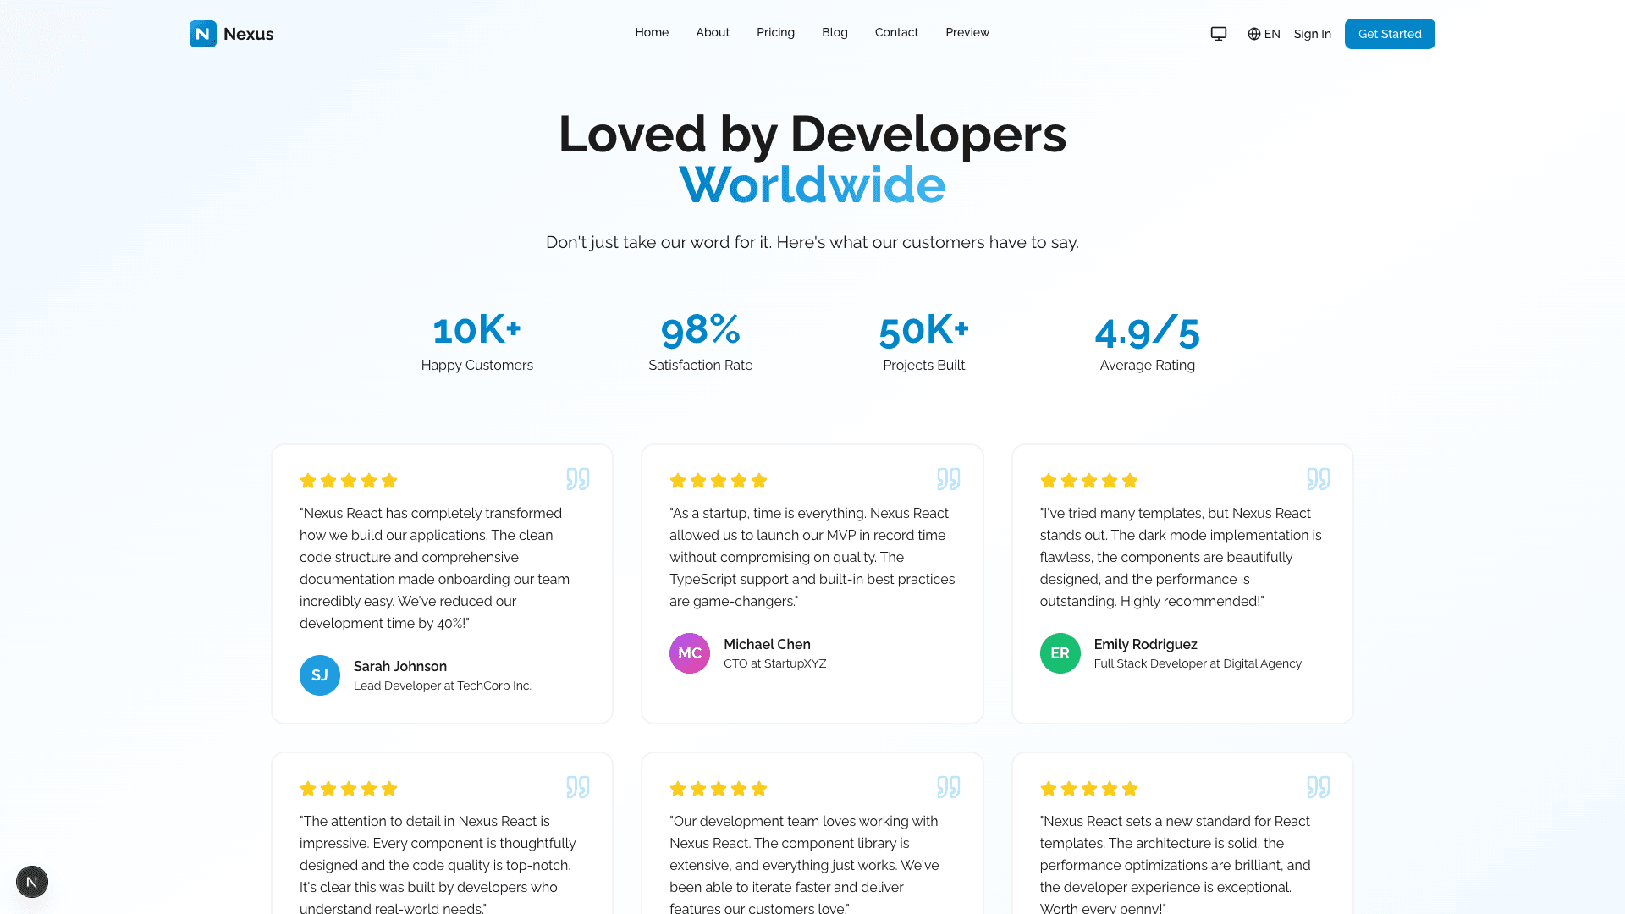Click the About navigation link

(713, 32)
